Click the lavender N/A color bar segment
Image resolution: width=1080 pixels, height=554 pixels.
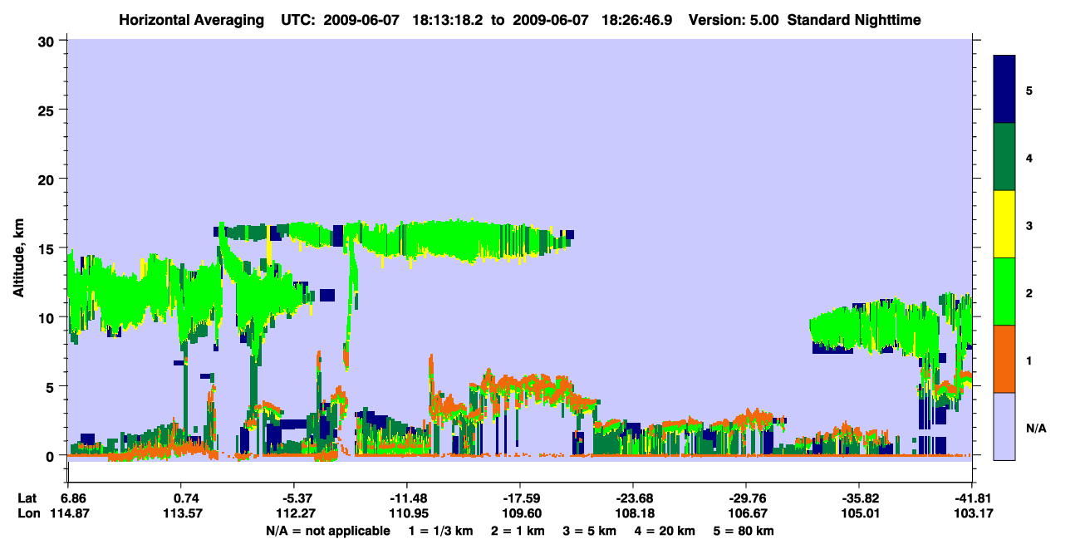coord(1004,426)
